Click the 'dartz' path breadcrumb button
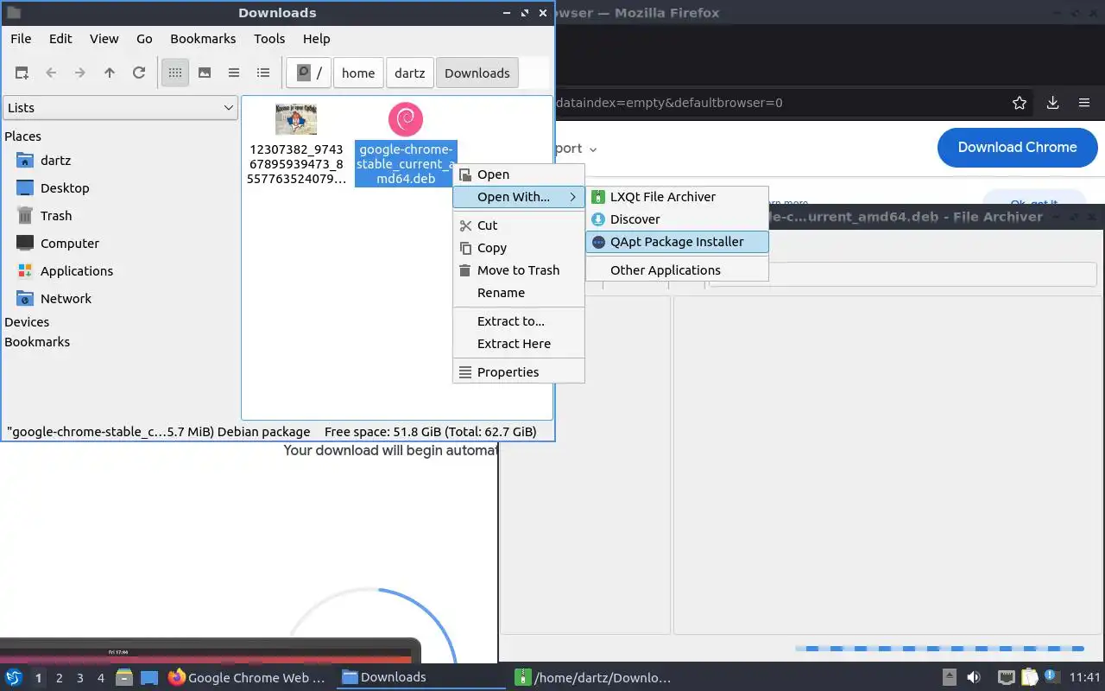 coord(410,73)
